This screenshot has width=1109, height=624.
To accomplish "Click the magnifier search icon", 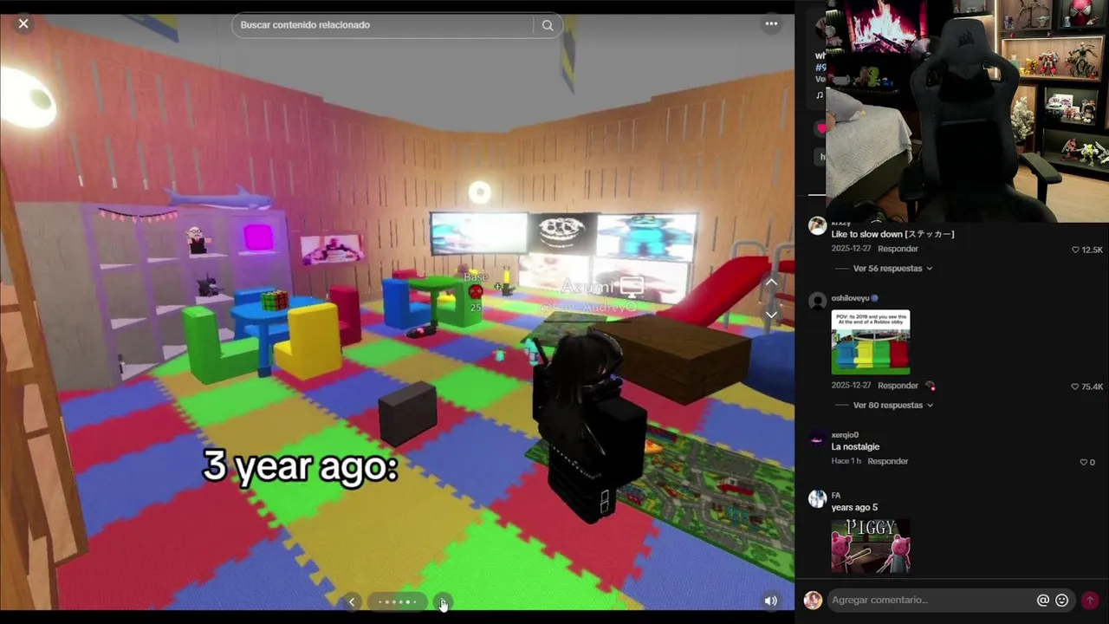I will [x=548, y=25].
